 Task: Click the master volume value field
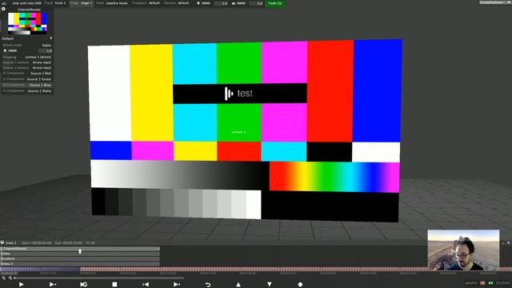click(256, 3)
